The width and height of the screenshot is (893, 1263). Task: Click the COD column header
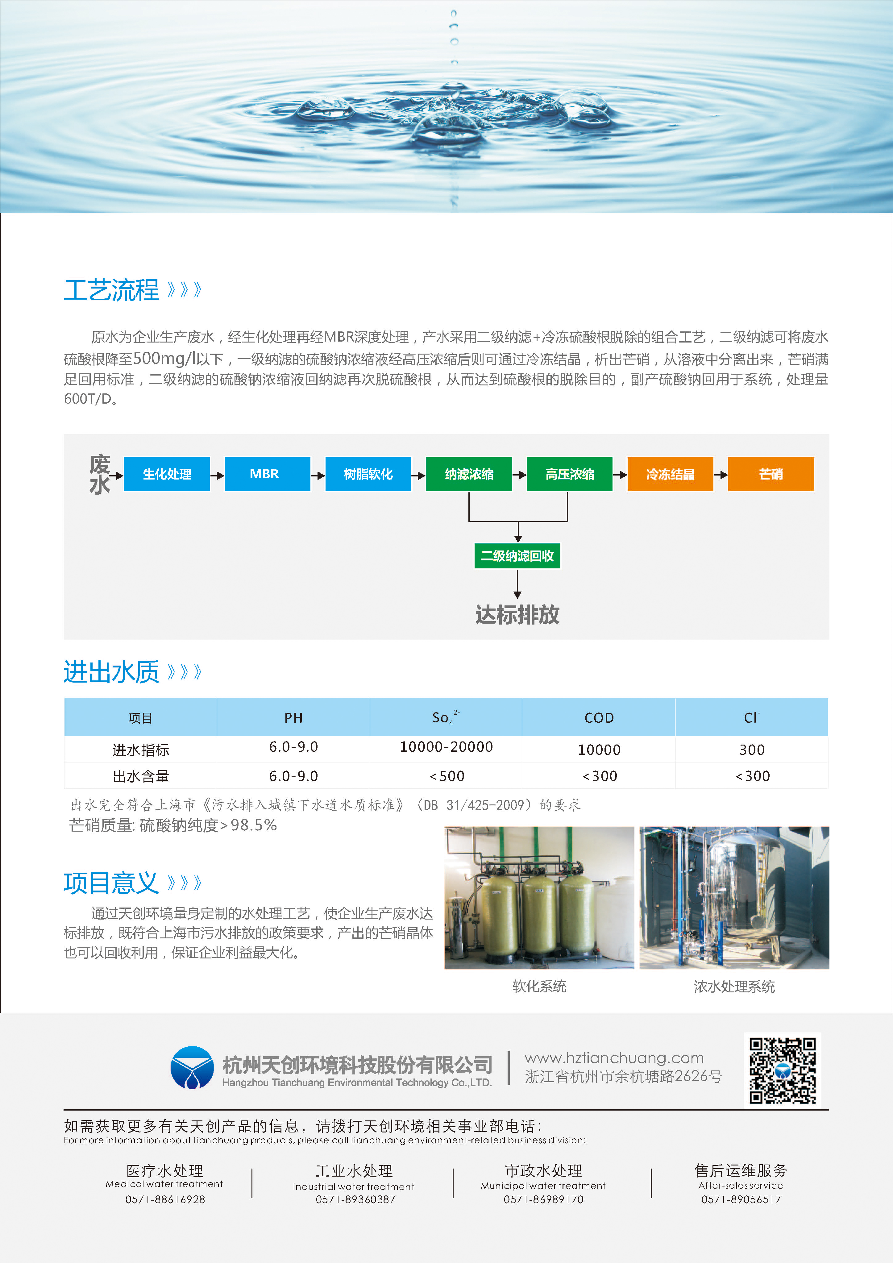599,718
